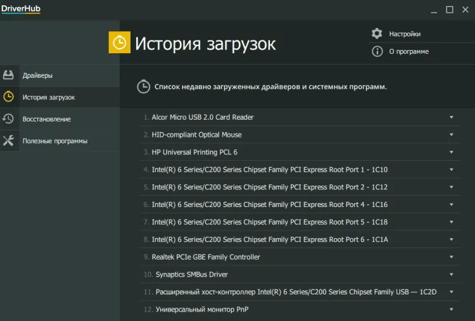Click the Settings gear icon
The height and width of the screenshot is (321, 475).
(x=377, y=34)
